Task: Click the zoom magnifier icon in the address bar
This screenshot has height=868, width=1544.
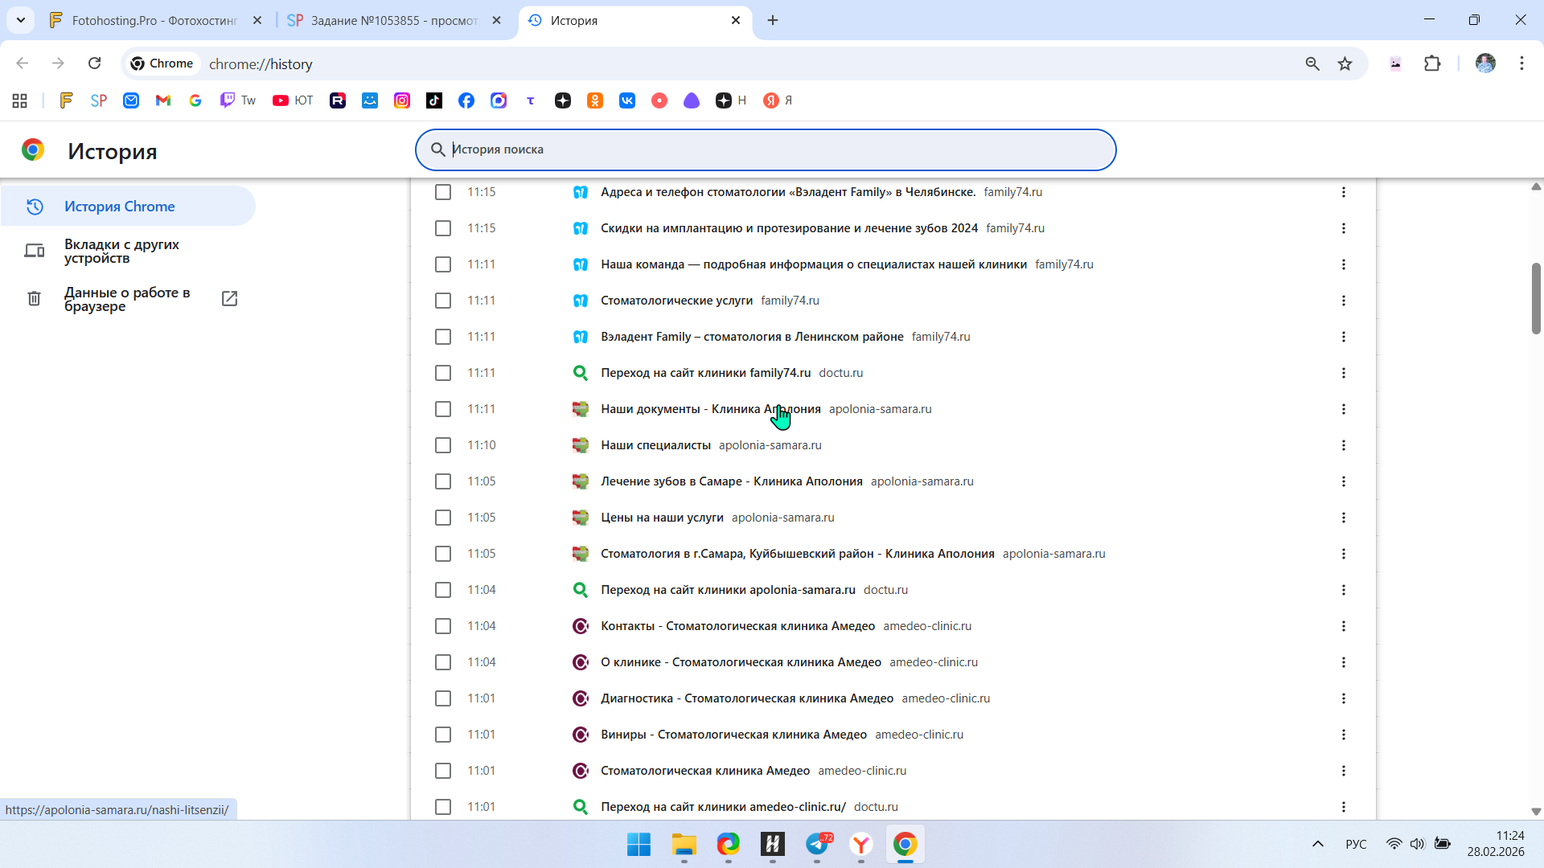Action: (x=1312, y=63)
